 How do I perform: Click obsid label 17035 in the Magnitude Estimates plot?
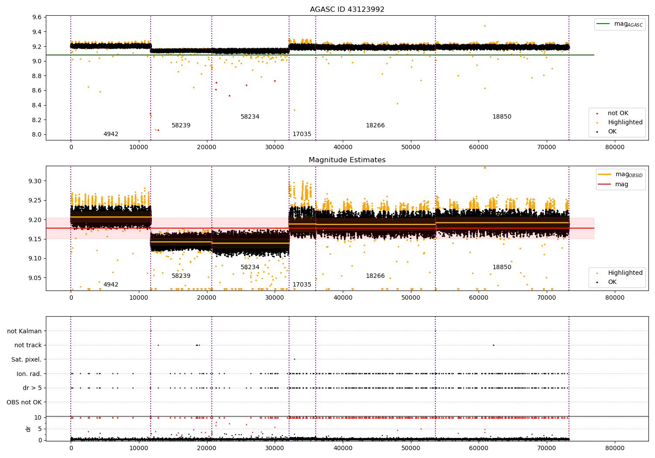pyautogui.click(x=302, y=285)
